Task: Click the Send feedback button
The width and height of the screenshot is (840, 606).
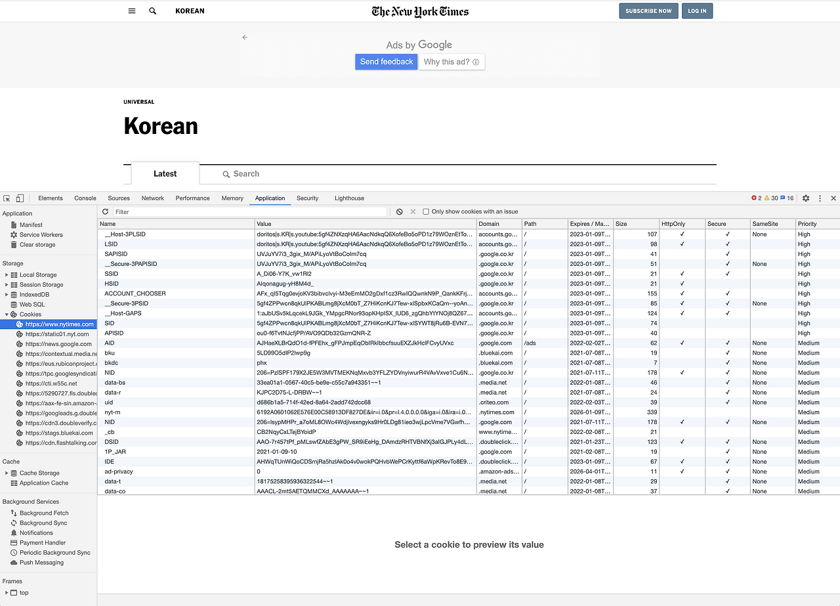Action: (386, 61)
